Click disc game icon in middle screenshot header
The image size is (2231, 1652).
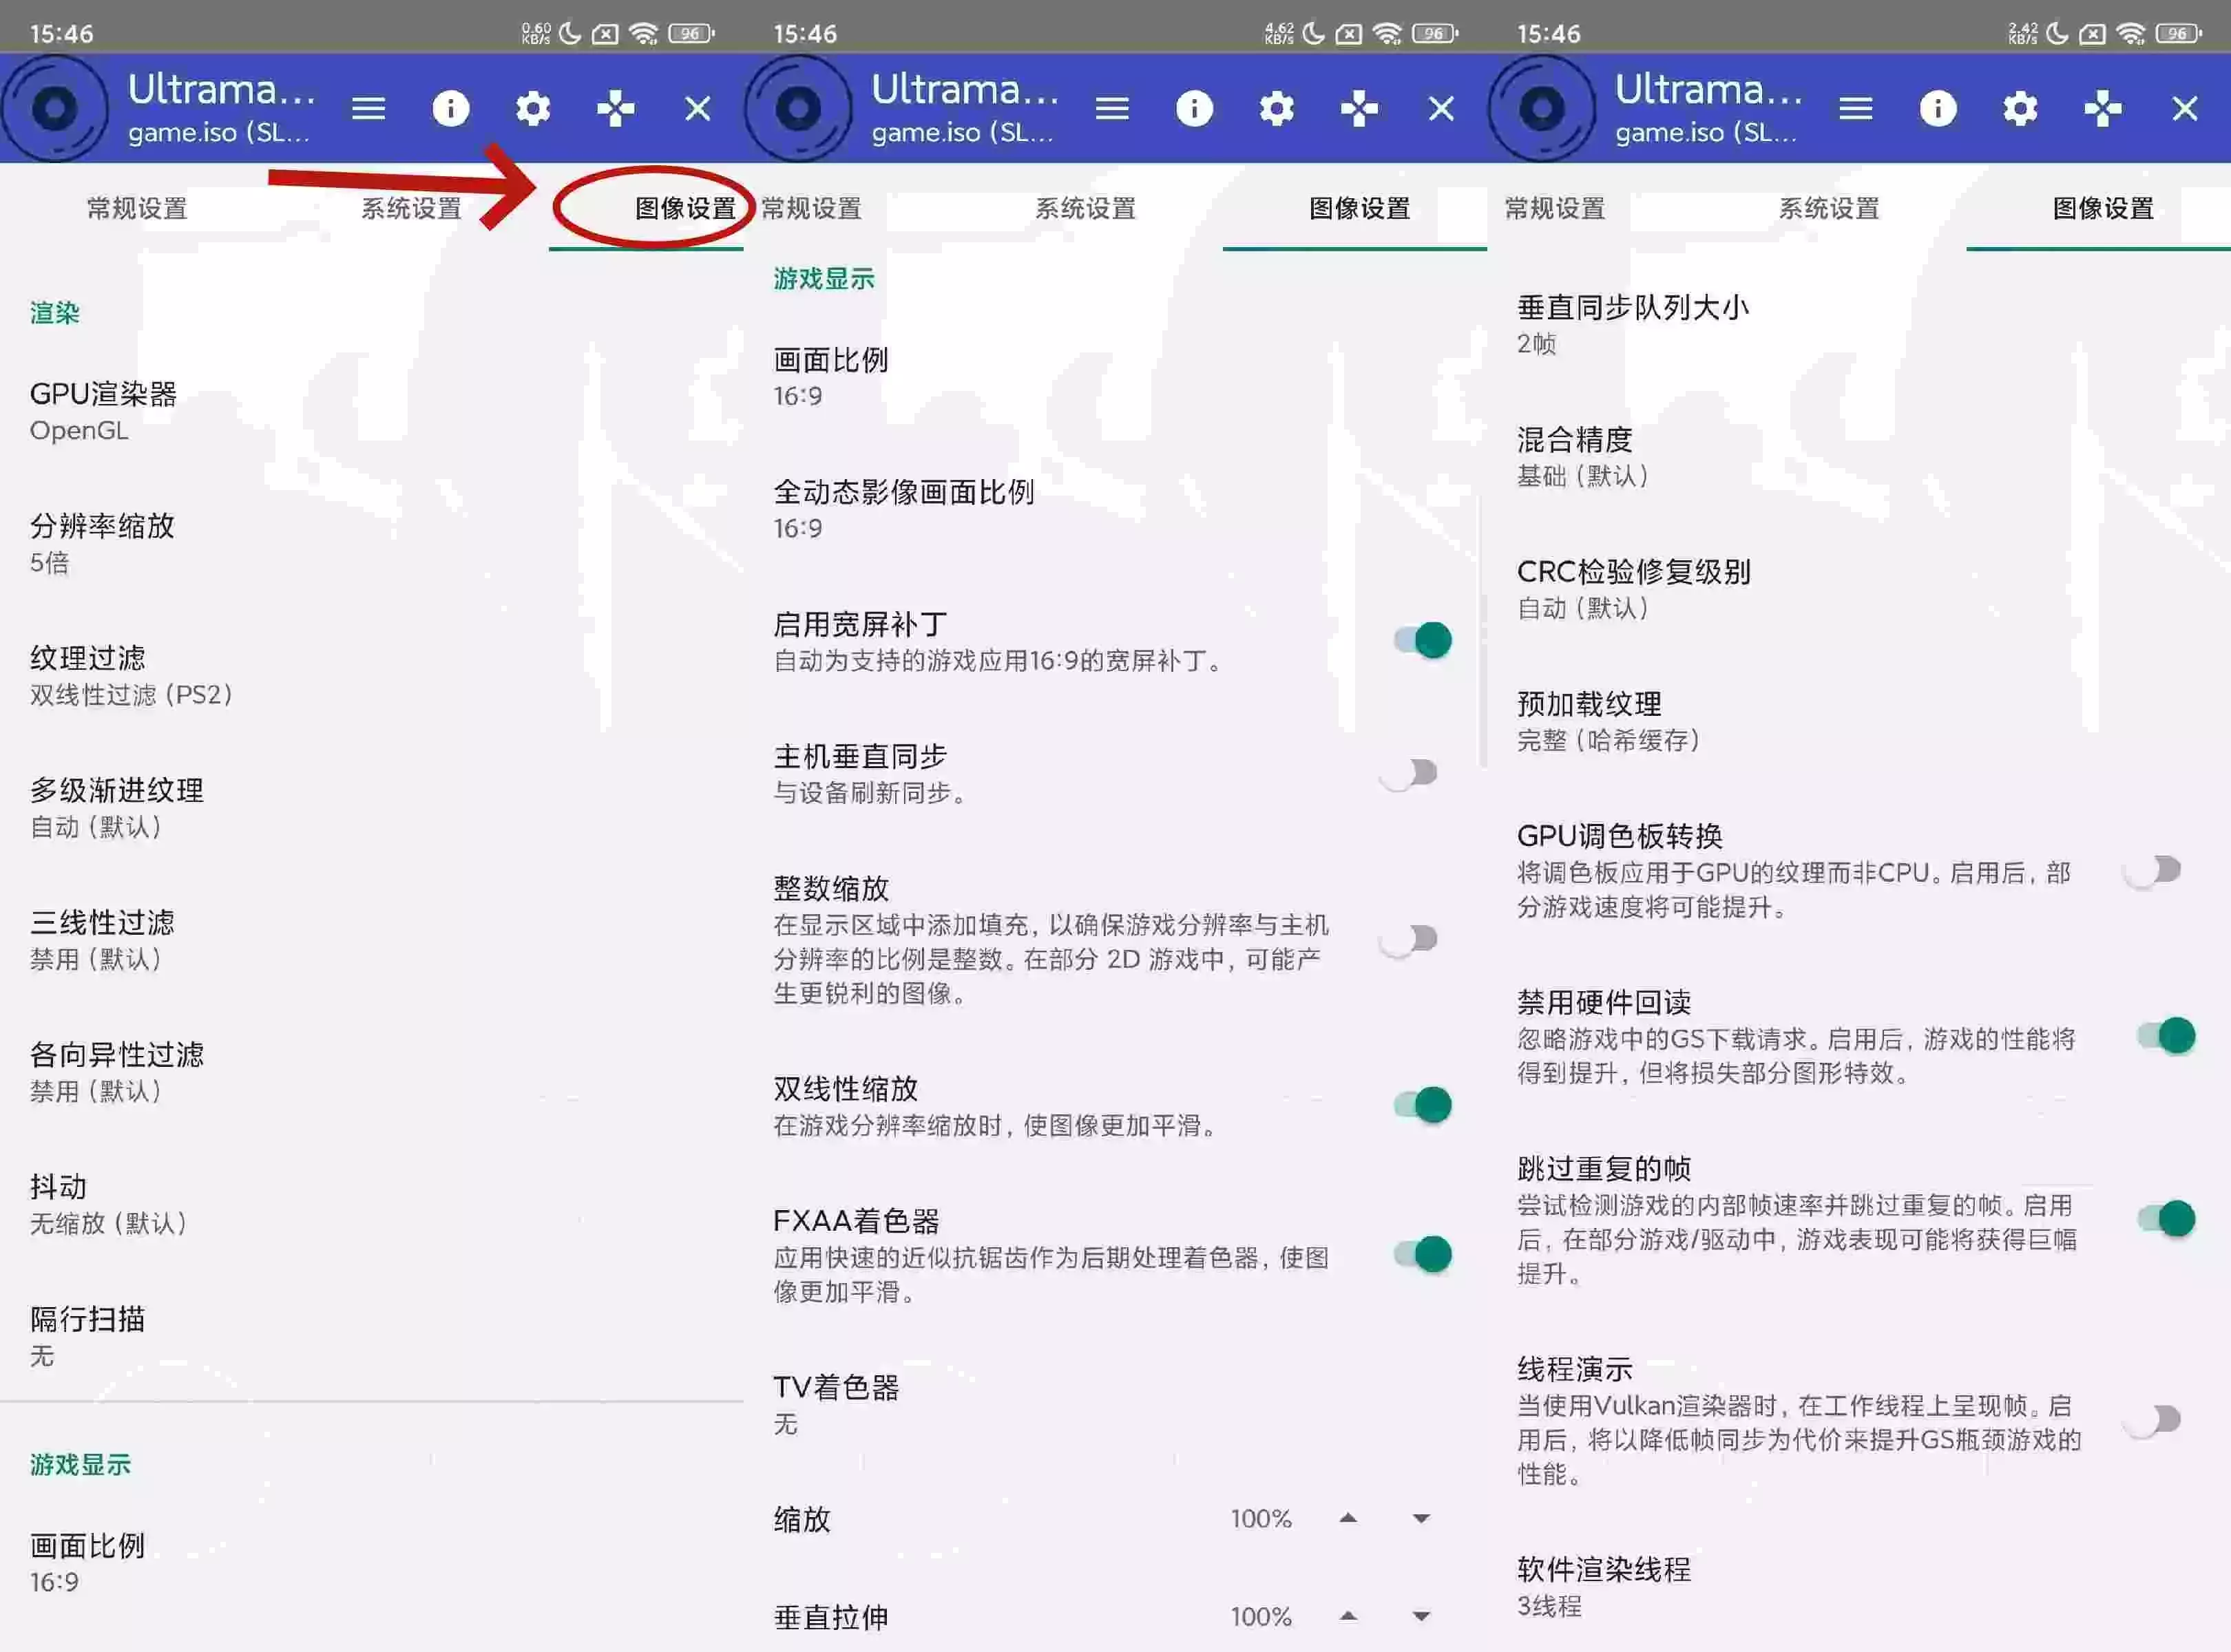pos(797,108)
